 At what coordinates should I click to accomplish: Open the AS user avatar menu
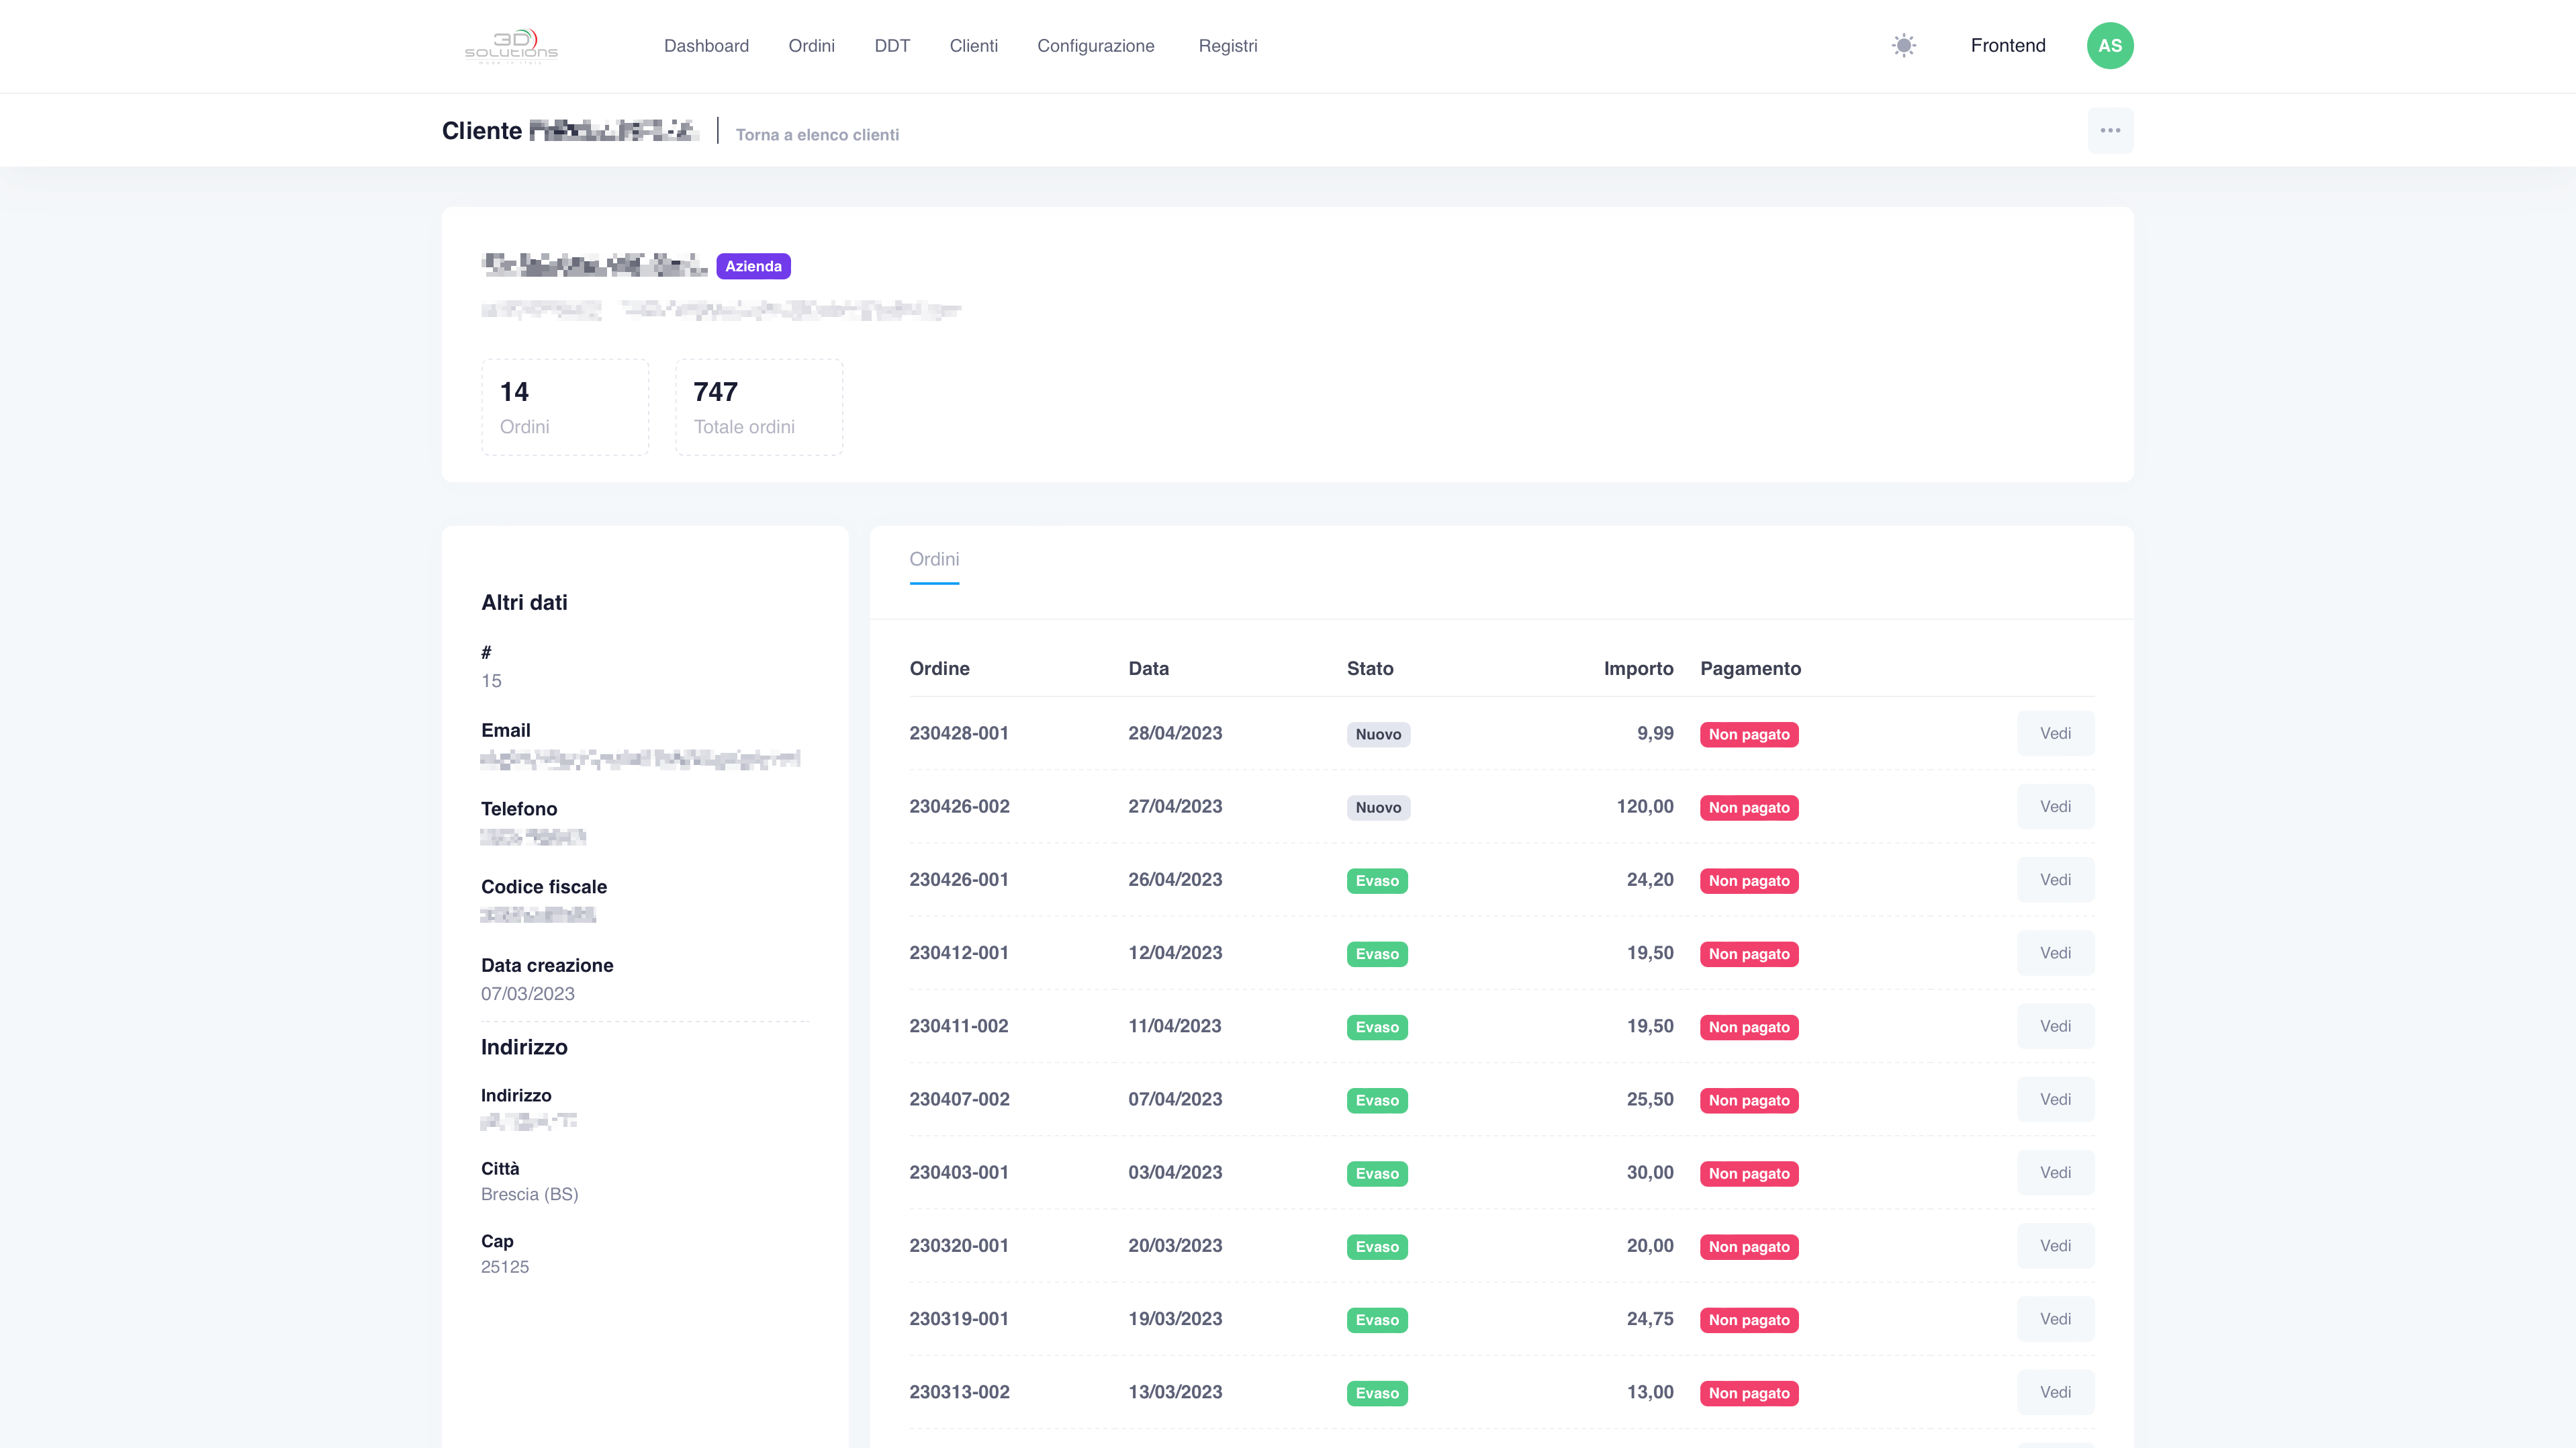pyautogui.click(x=2110, y=46)
